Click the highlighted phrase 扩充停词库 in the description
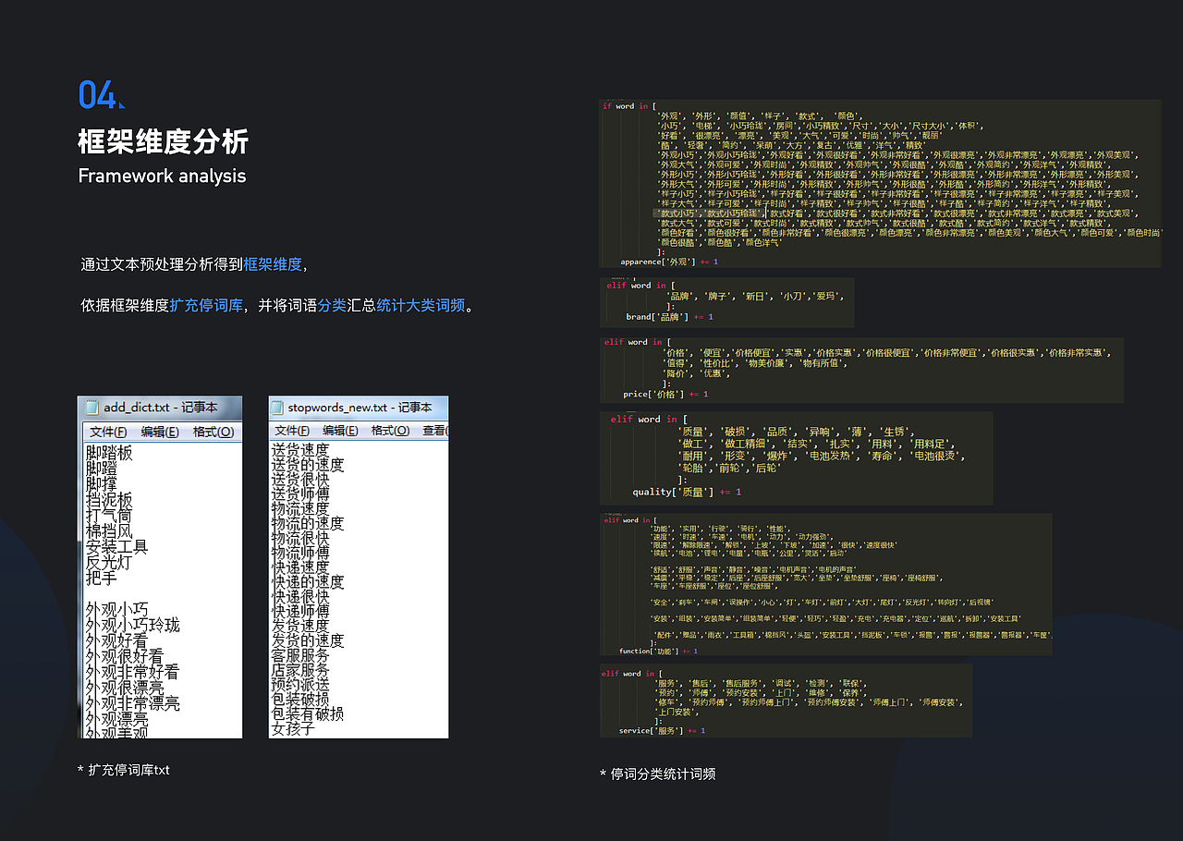 [x=206, y=305]
